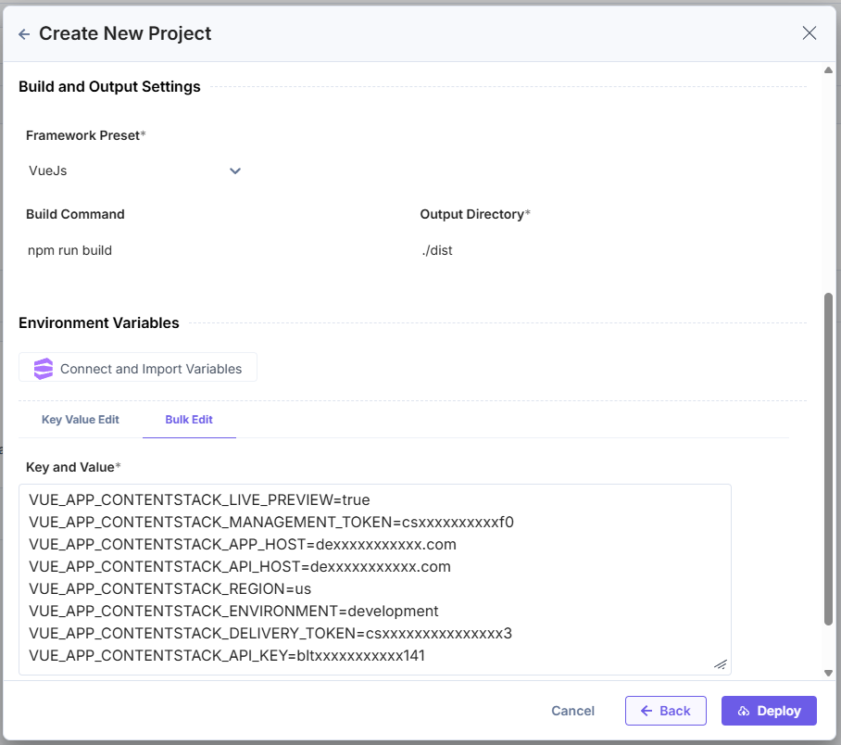The height and width of the screenshot is (745, 841).
Task: Click the Contentstack logo on the import button
Action: tap(43, 367)
